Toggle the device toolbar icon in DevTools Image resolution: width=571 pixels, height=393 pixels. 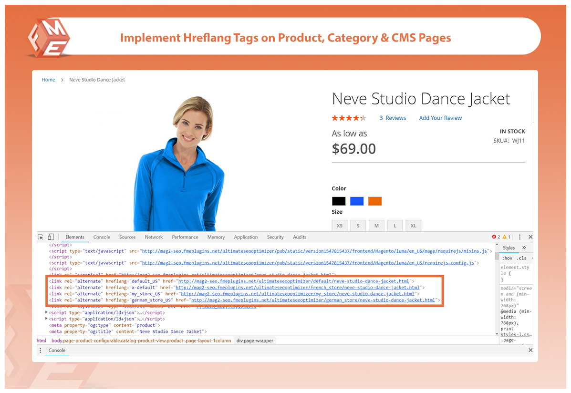coord(51,237)
